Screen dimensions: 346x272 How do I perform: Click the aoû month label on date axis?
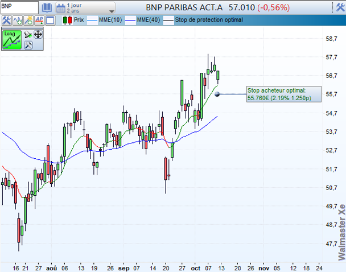[x=51, y=268]
